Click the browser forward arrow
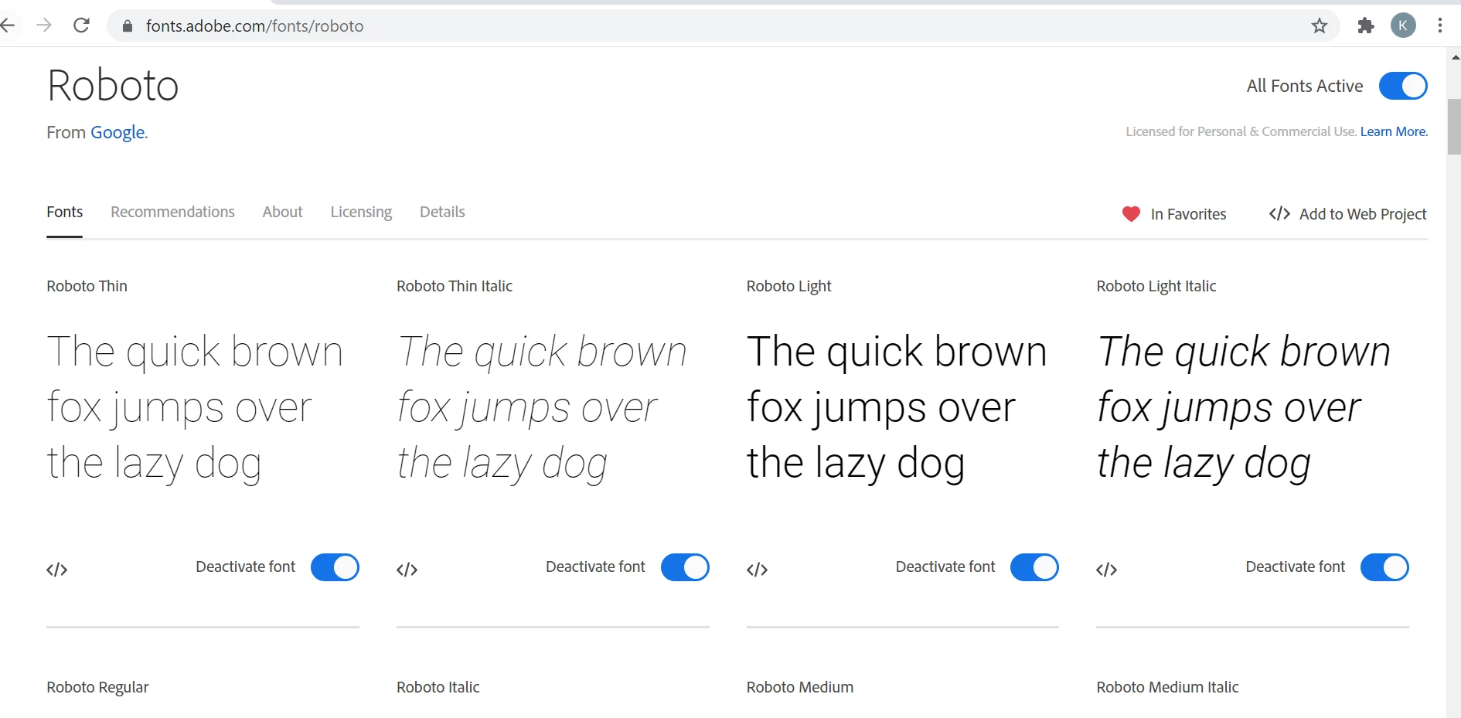The width and height of the screenshot is (1461, 718). pos(44,26)
